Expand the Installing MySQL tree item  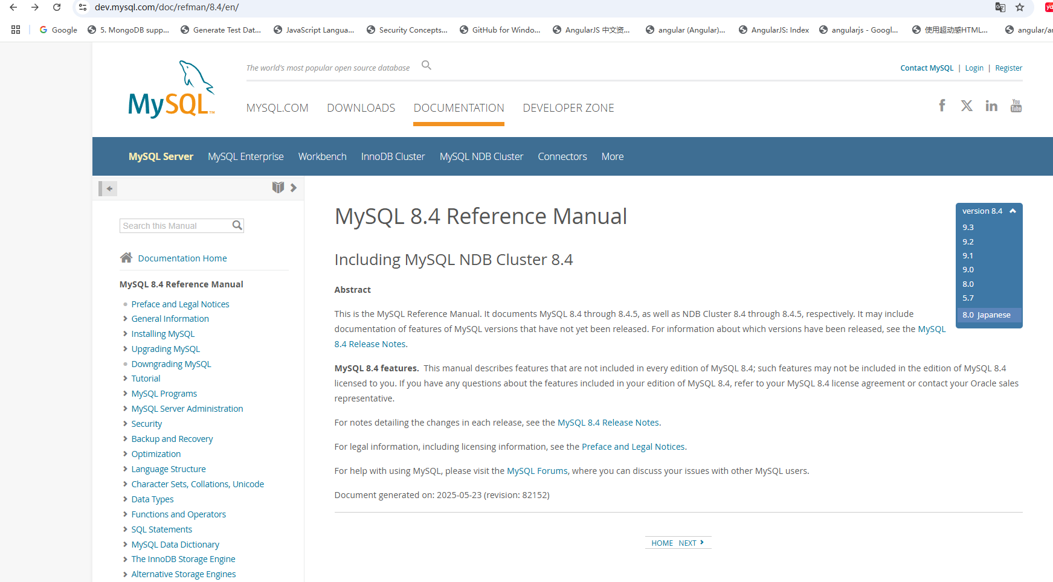click(125, 334)
